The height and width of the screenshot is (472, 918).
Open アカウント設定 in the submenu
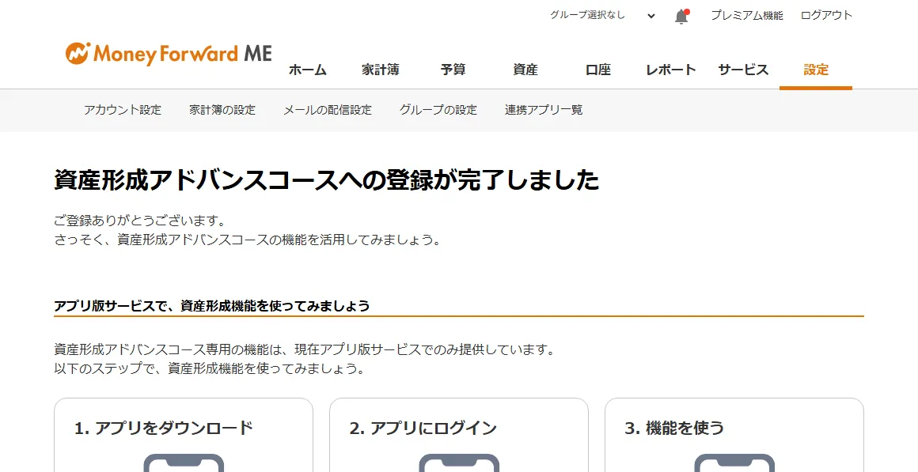pyautogui.click(x=123, y=110)
